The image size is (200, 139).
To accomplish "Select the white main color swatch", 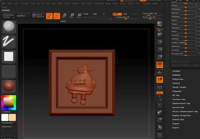I will tap(5, 117).
